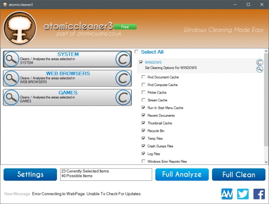Uncheck the WINDOWS category checkbox

point(141,62)
